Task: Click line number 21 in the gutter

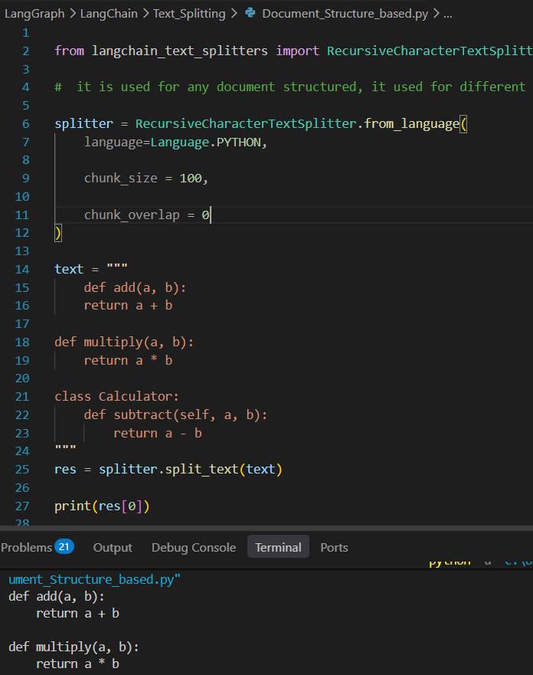Action: (22, 396)
